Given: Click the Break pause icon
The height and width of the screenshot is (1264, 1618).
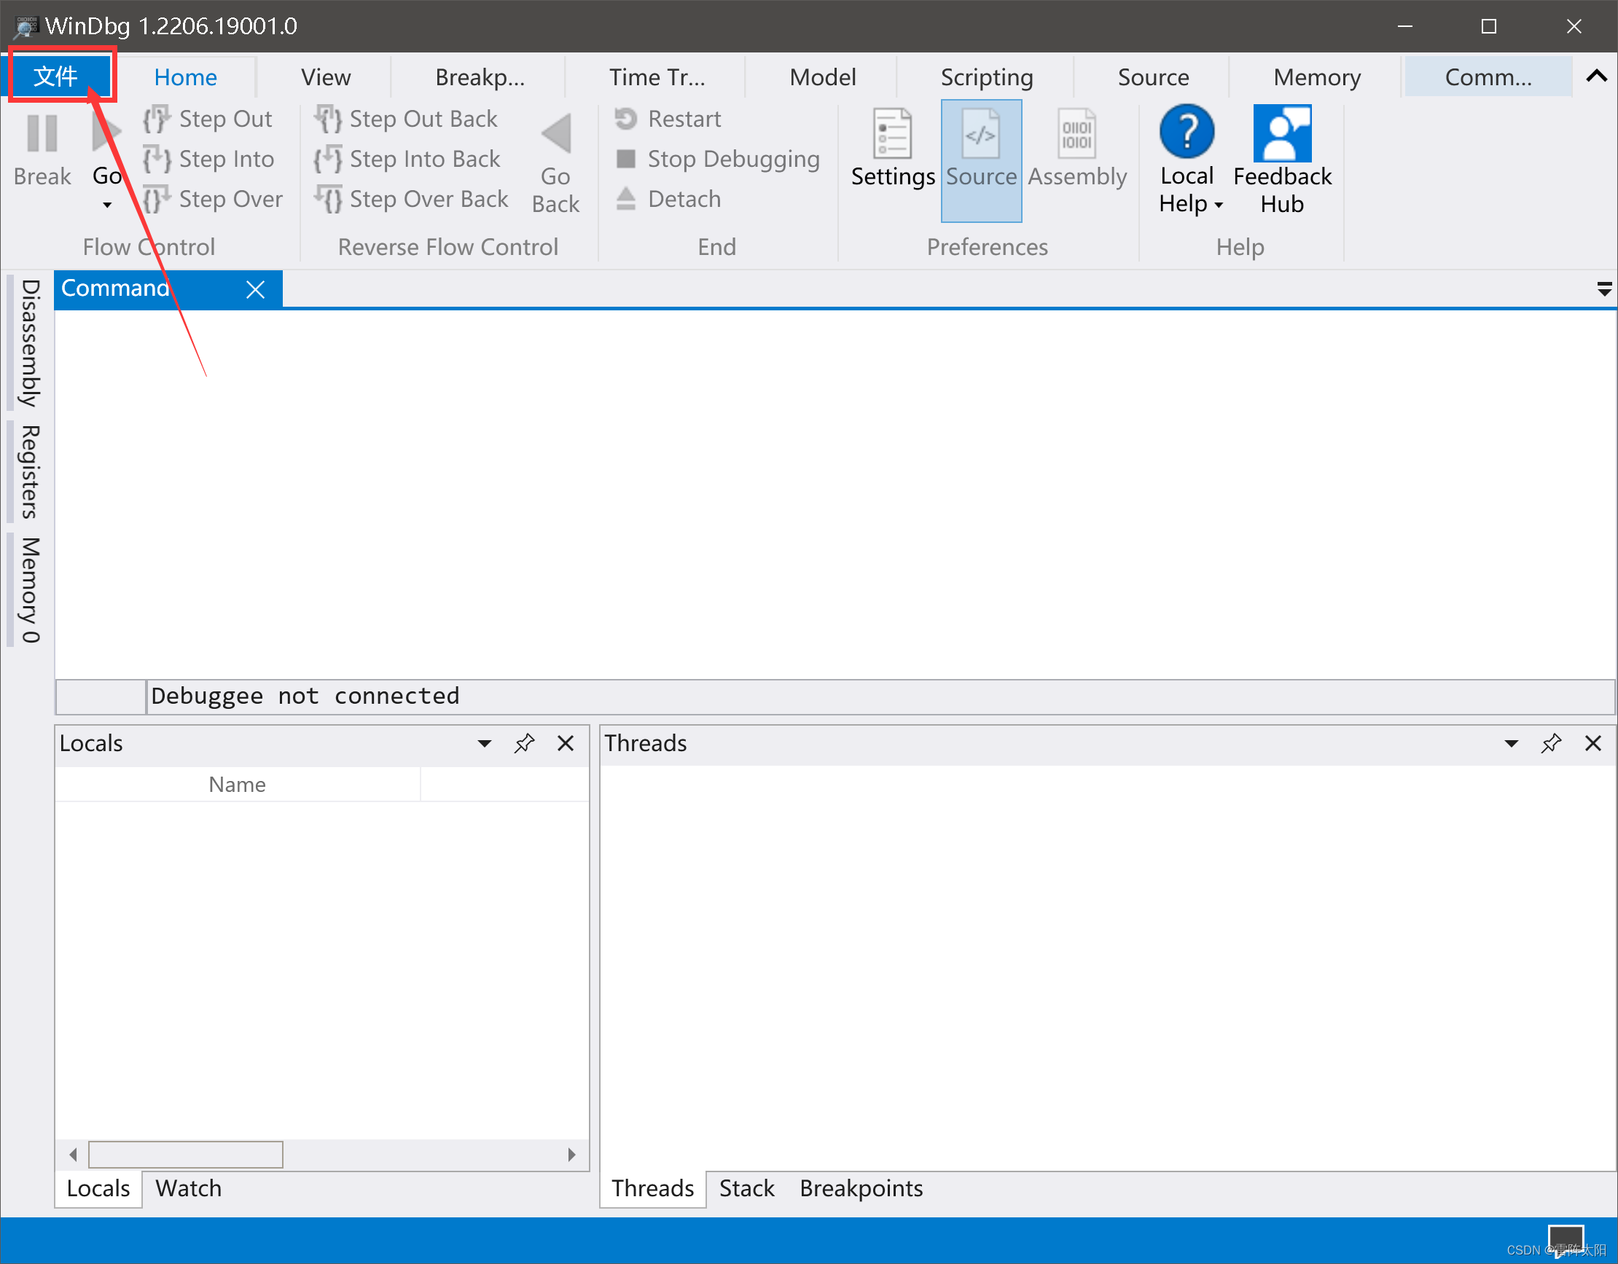Looking at the screenshot, I should tap(42, 133).
